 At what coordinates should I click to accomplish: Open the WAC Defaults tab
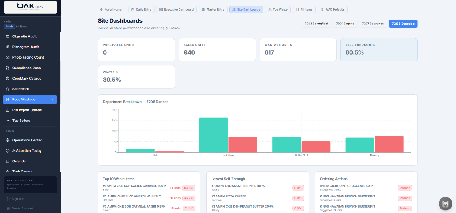[x=332, y=10]
